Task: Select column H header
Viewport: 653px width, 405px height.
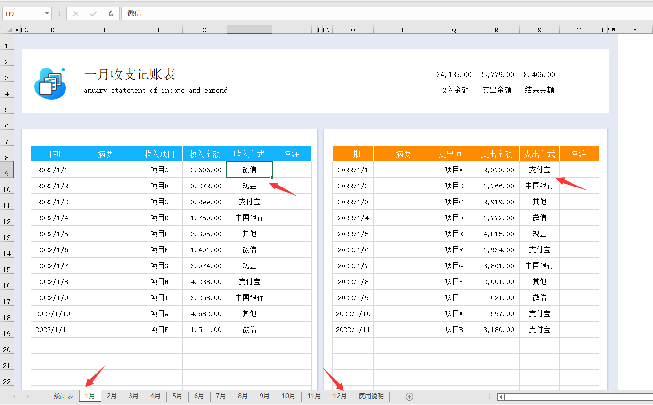Action: 249,30
